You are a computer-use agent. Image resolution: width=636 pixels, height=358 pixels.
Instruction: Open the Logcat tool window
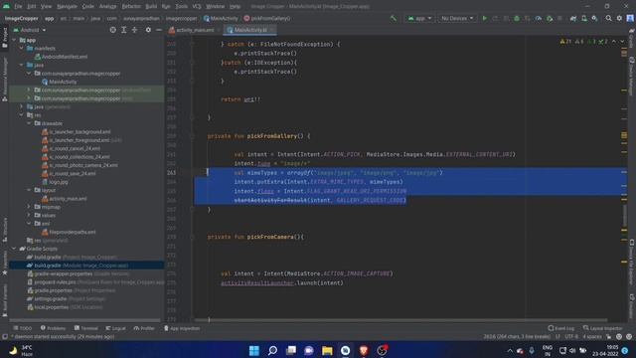coord(116,328)
